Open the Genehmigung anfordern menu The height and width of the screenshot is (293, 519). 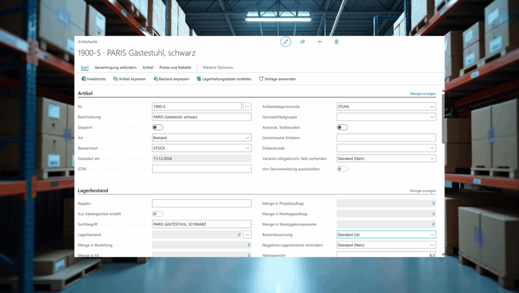tap(116, 67)
